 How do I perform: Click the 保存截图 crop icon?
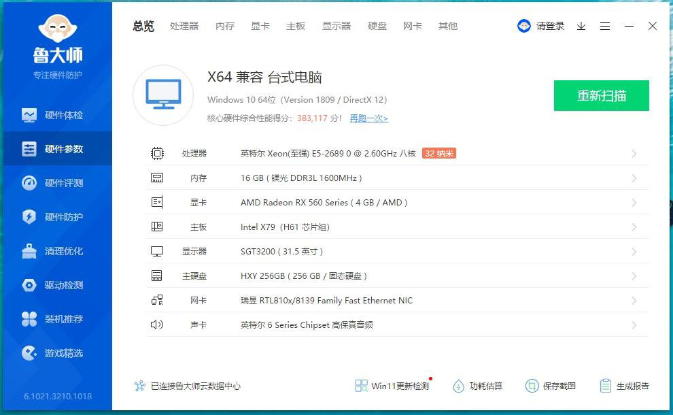pos(532,386)
